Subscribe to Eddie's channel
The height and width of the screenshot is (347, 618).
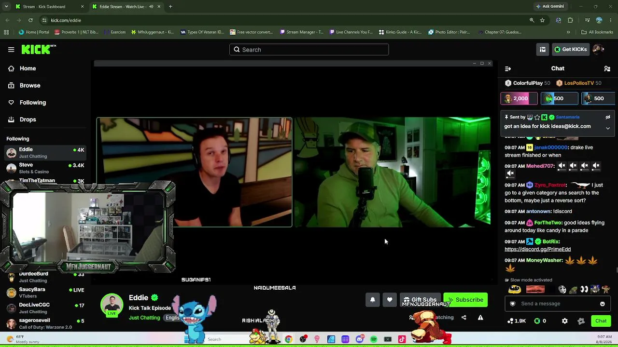(x=465, y=300)
